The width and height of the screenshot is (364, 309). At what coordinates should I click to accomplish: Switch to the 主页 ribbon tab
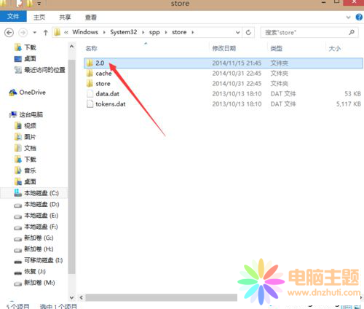pyautogui.click(x=39, y=17)
